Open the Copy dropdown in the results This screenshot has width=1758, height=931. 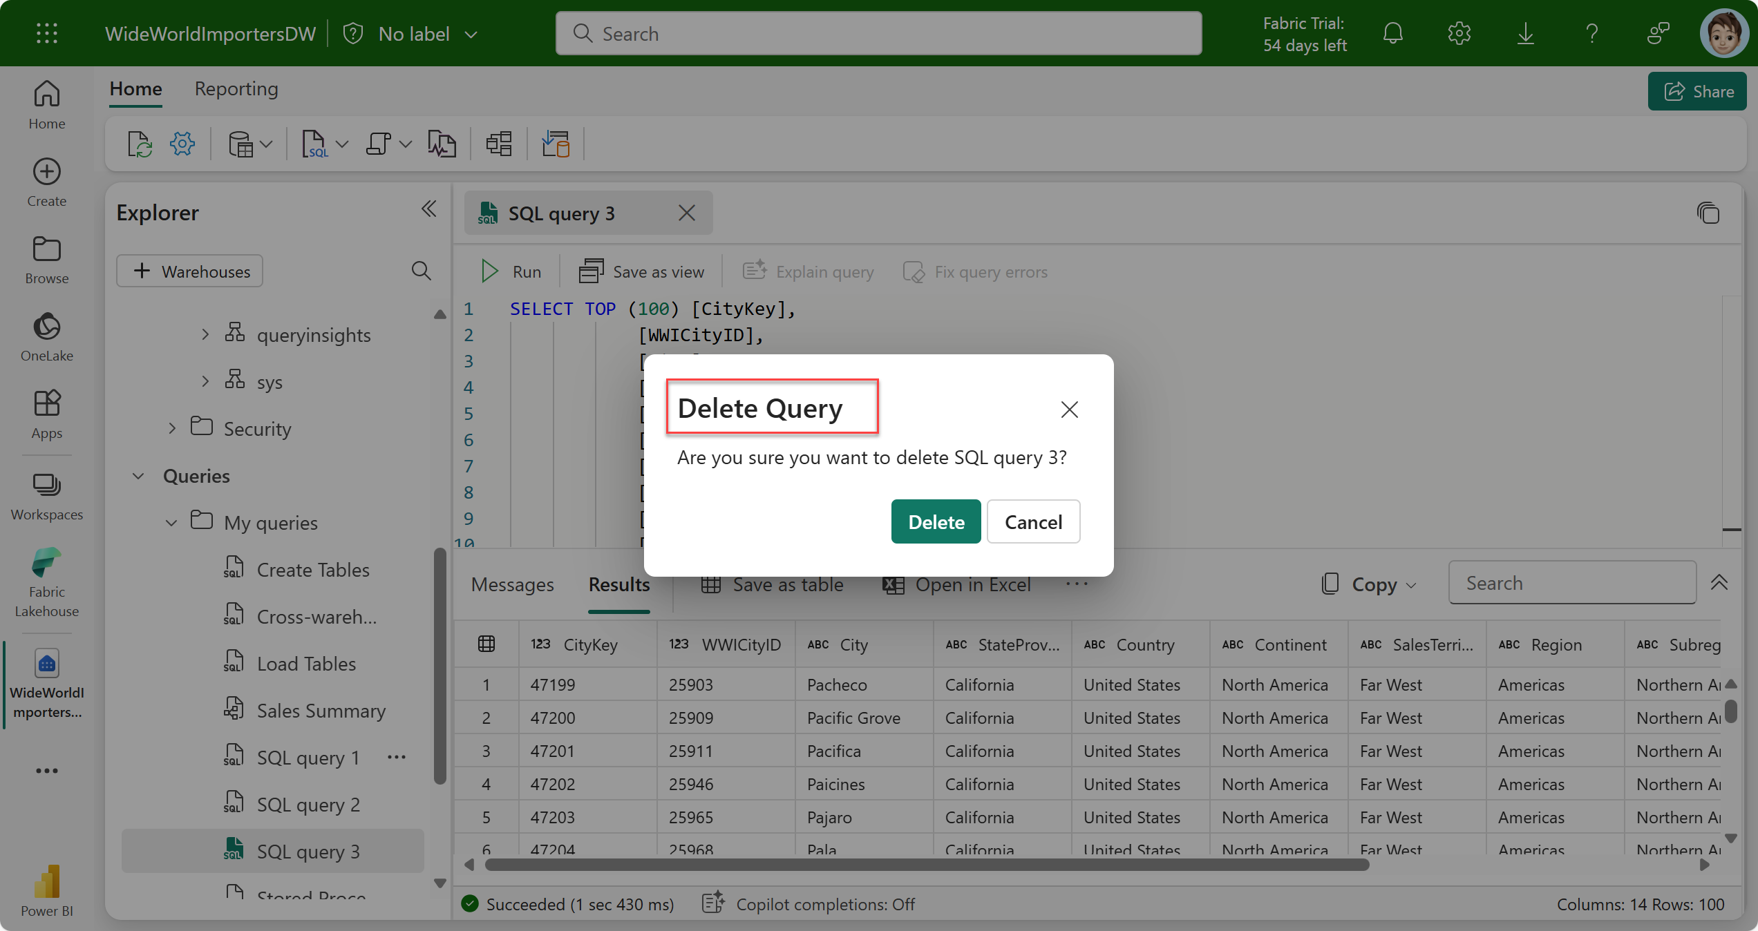pyautogui.click(x=1370, y=584)
